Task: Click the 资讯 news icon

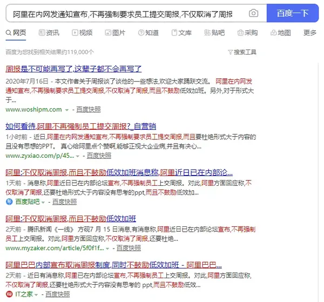Action: (x=42, y=32)
